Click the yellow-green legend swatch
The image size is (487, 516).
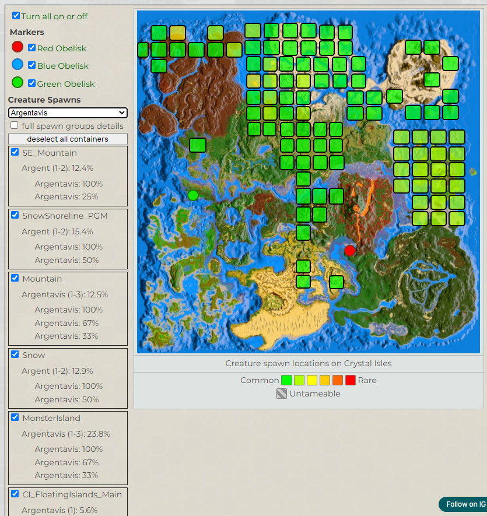299,380
